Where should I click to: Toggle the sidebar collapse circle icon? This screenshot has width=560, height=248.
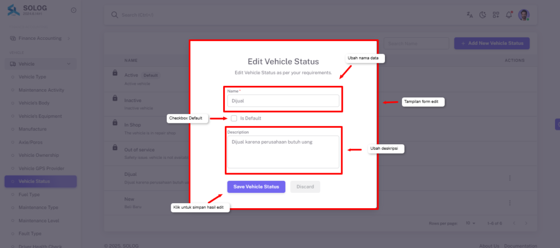[x=74, y=10]
